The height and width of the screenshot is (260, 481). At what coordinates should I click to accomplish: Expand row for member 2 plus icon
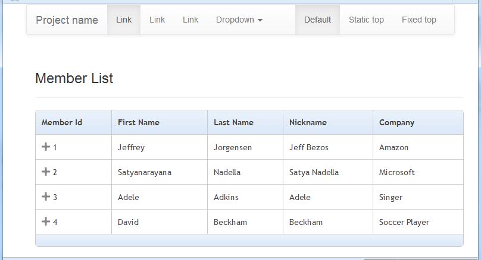tap(46, 172)
